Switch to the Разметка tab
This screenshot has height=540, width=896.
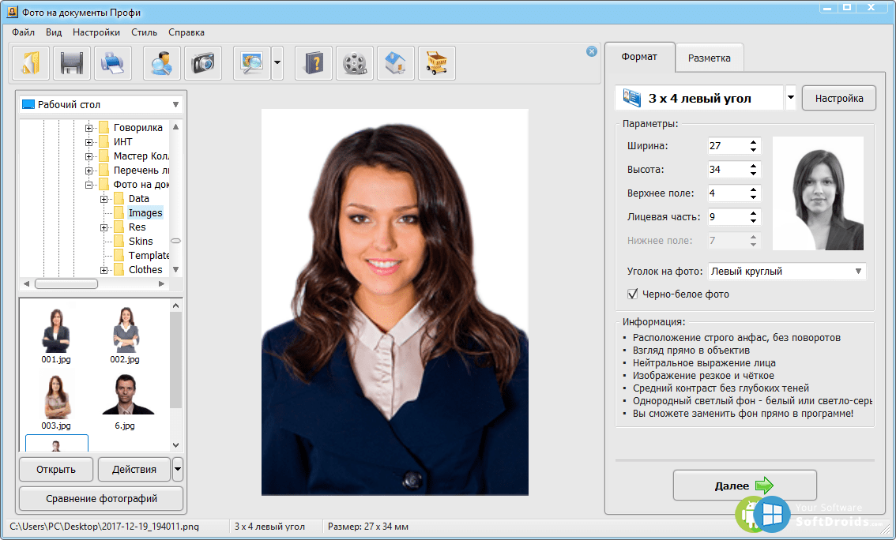709,58
